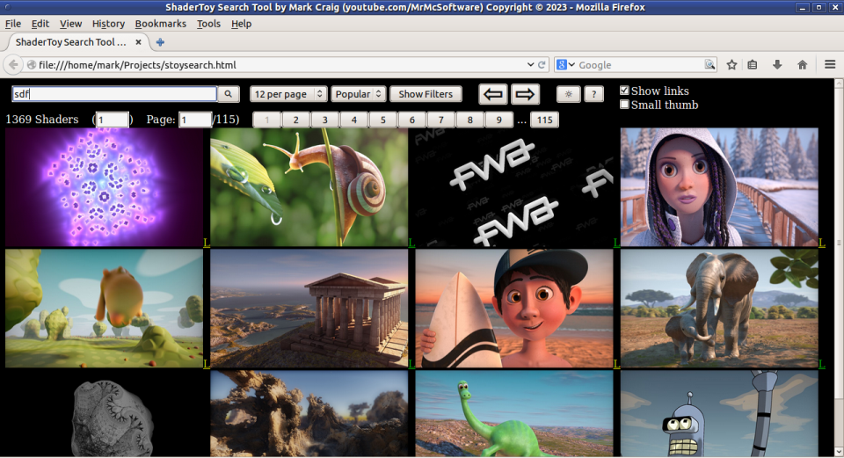Open the purple fractal shader thumbnail
The width and height of the screenshot is (844, 458).
pyautogui.click(x=104, y=187)
